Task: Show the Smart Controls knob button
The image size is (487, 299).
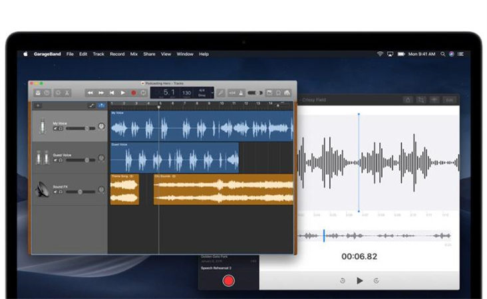Action: tap(58, 93)
